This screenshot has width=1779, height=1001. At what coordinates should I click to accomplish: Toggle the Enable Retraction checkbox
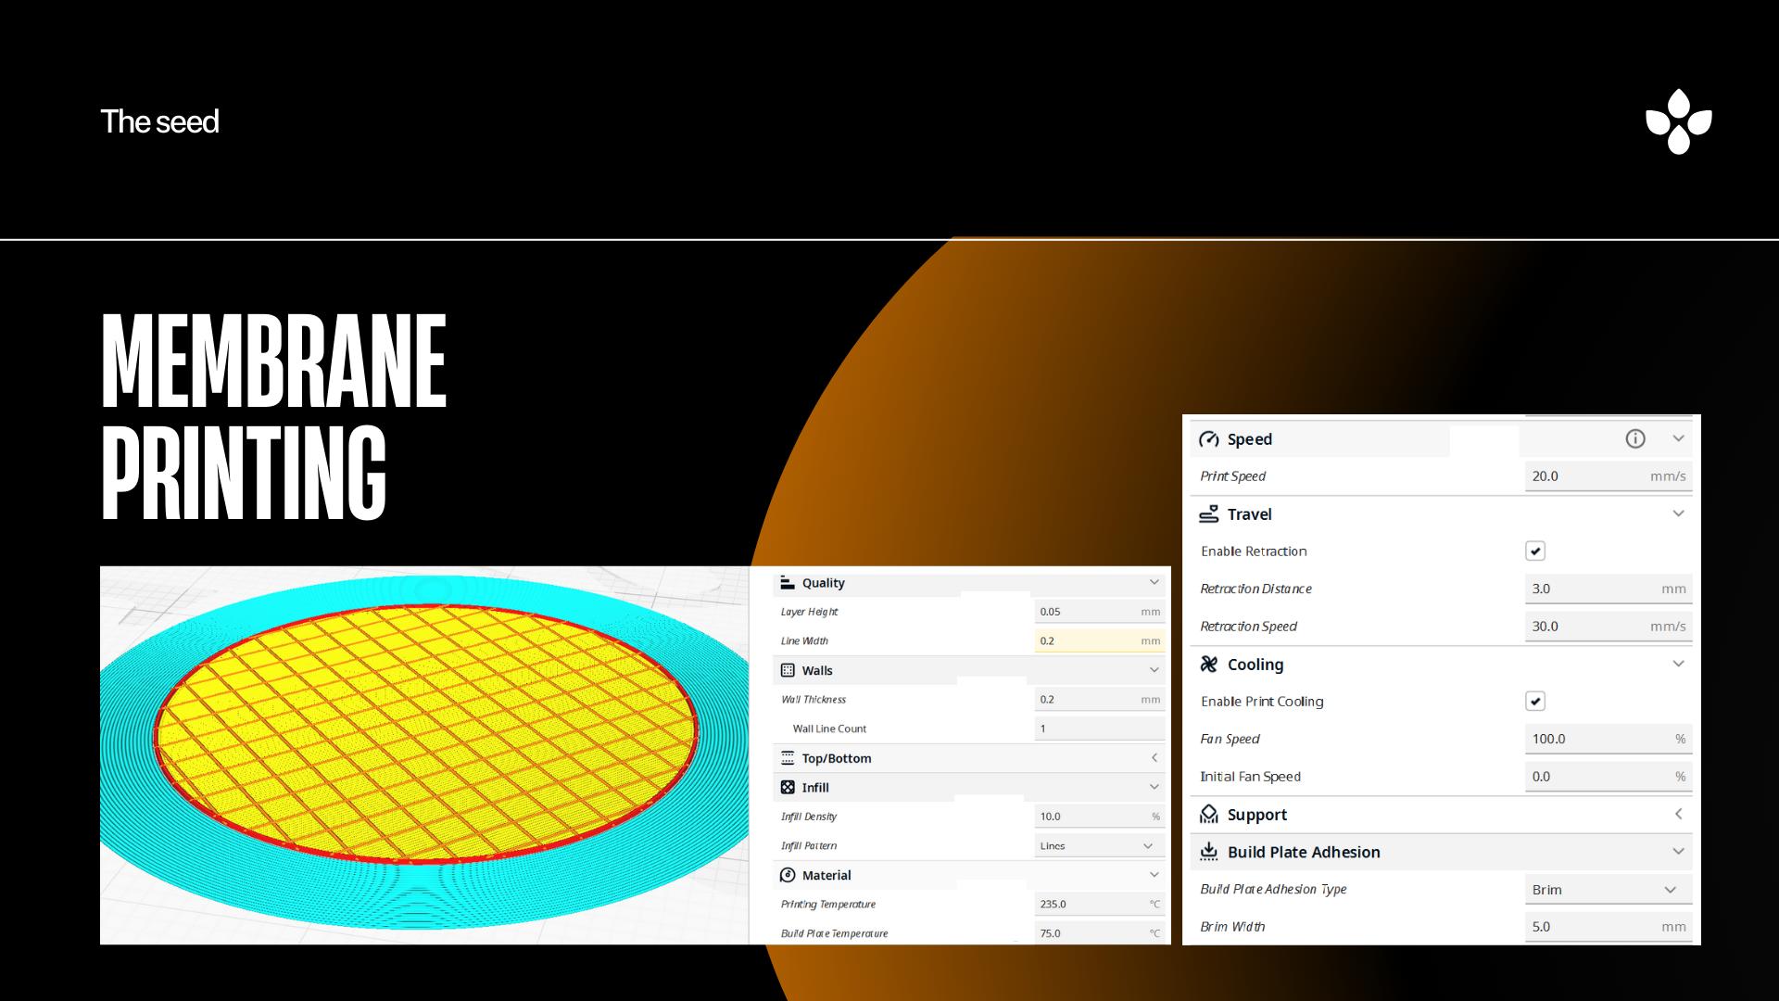(1535, 551)
